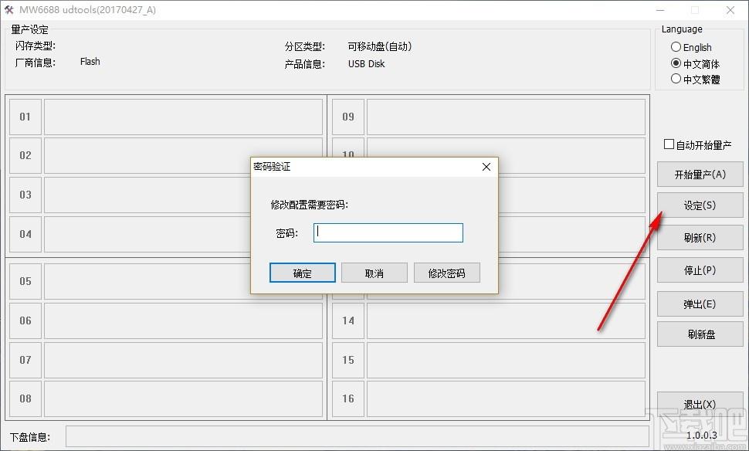
Task: Eject disks with 弹出(E) button
Action: coord(700,303)
